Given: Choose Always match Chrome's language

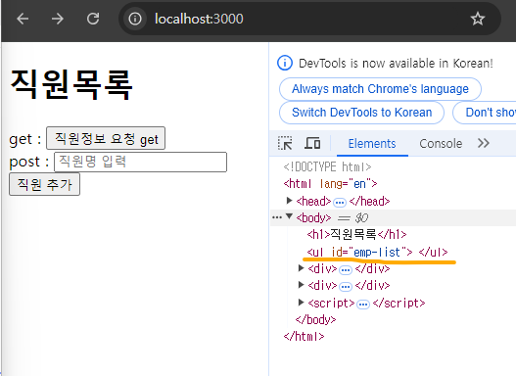Looking at the screenshot, I should coord(380,89).
